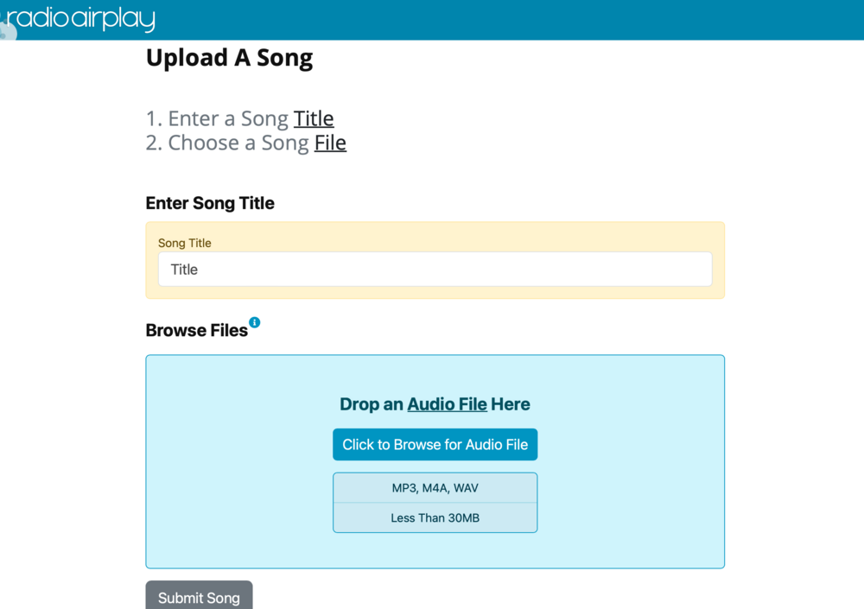Click the Upload A Song page heading
Viewport: 864px width, 609px height.
point(229,58)
